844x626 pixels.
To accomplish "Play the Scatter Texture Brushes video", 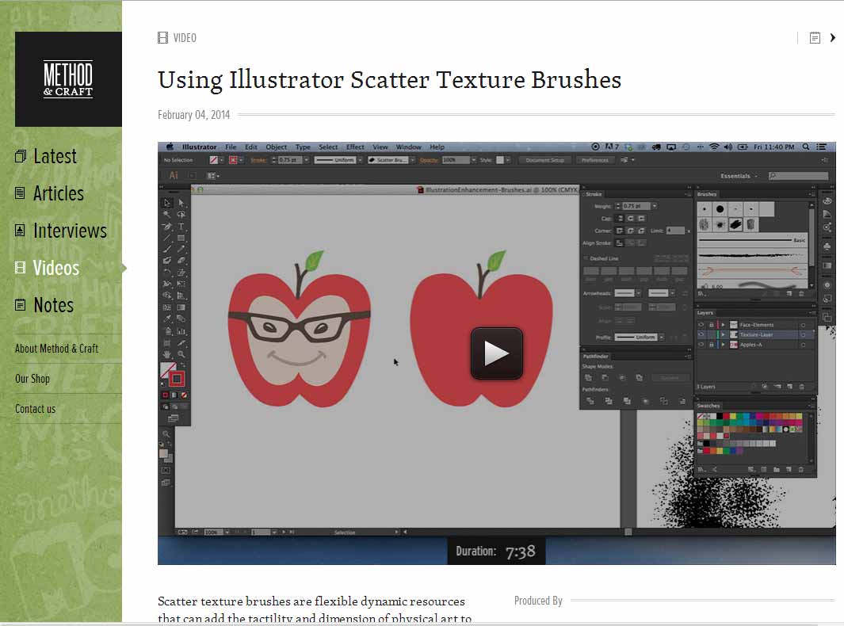I will [497, 353].
